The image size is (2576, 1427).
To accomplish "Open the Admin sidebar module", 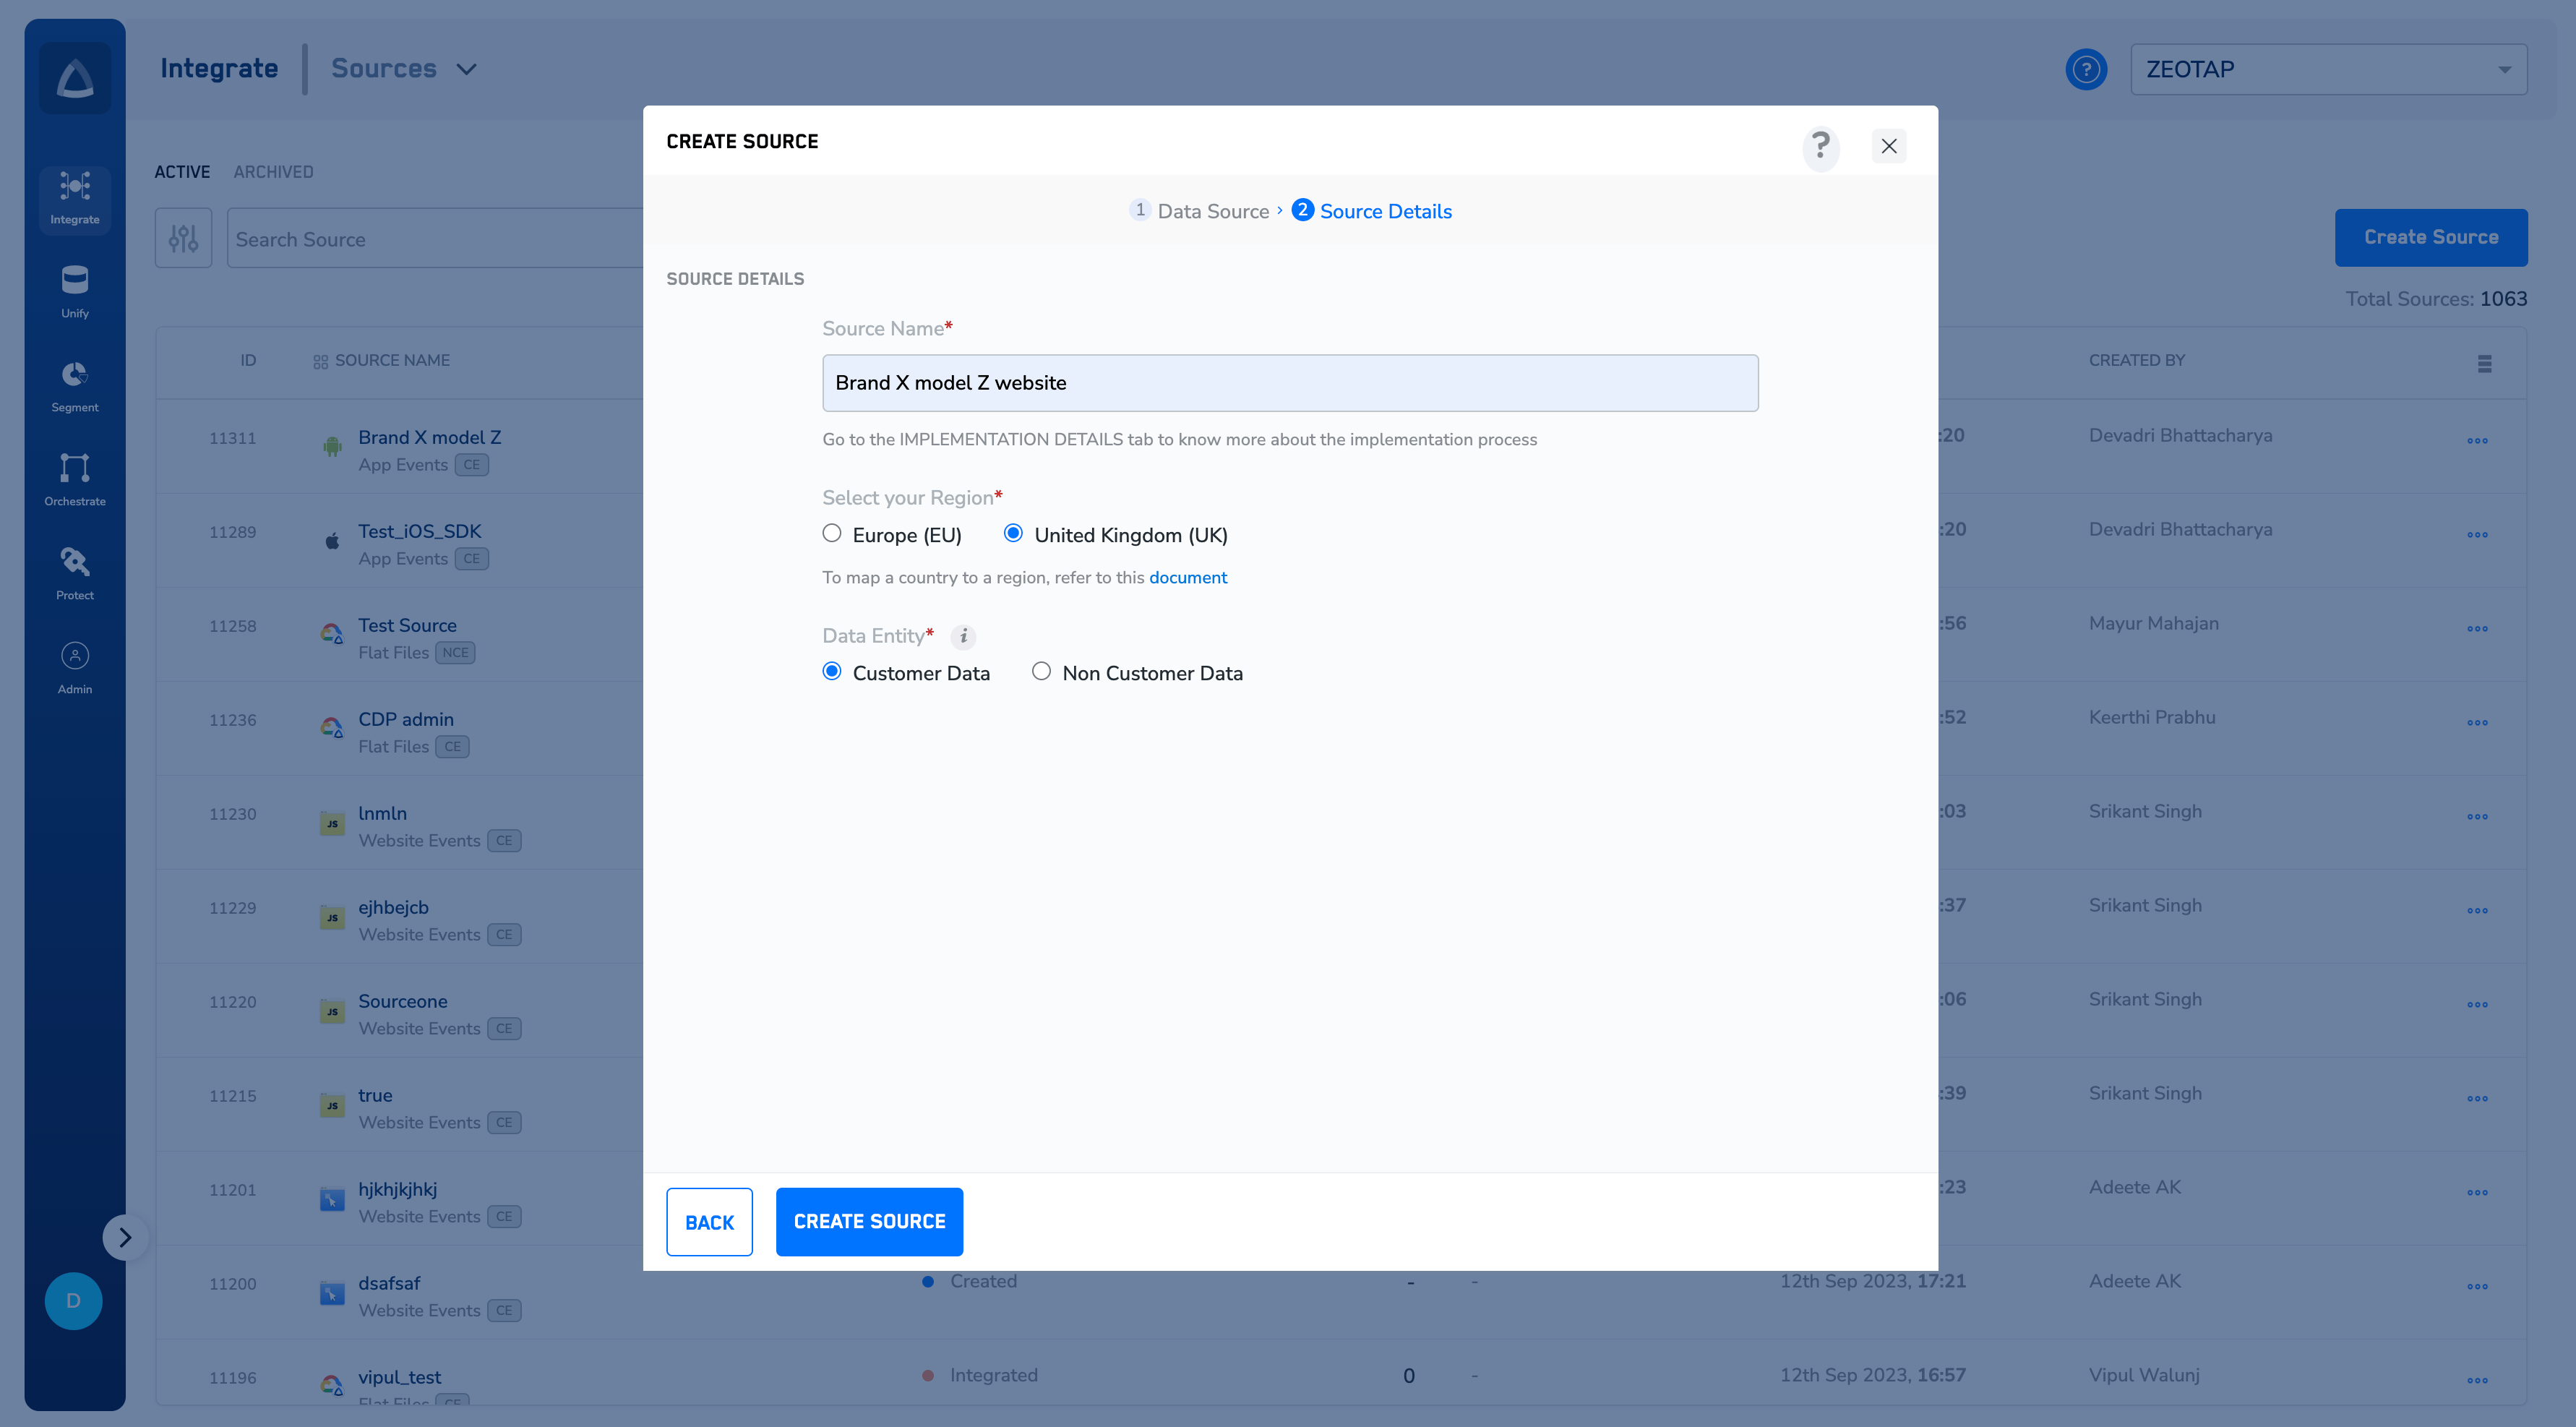I will (x=75, y=668).
